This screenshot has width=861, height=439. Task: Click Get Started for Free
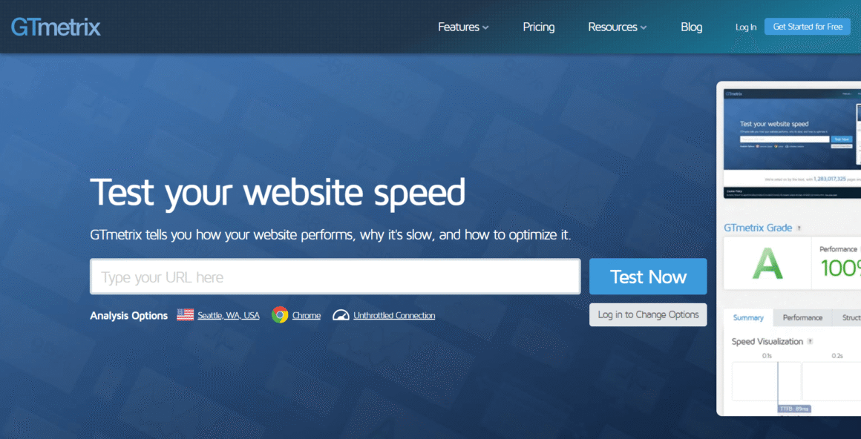807,26
